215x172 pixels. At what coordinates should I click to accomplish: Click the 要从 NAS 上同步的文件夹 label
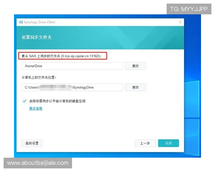tap(61, 56)
